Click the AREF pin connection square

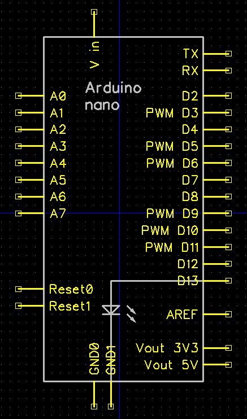228,314
